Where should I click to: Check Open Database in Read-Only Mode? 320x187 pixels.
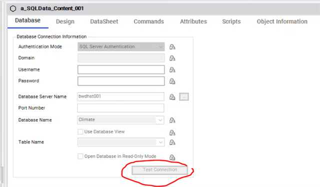(x=80, y=156)
